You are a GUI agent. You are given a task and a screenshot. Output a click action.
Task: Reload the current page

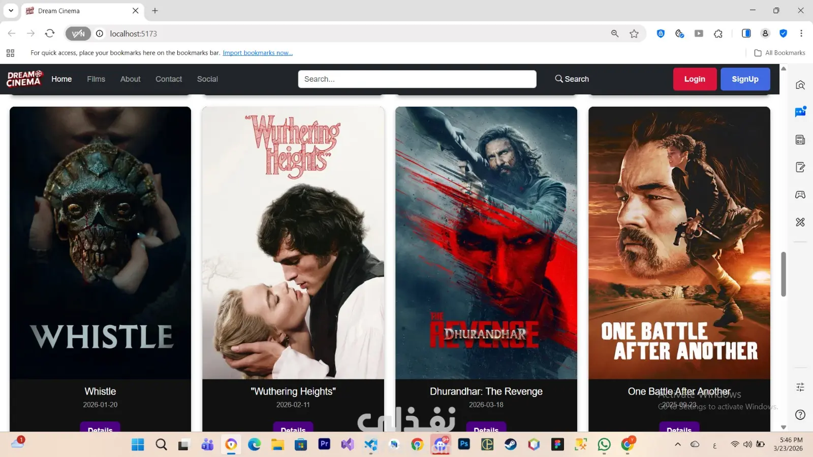pyautogui.click(x=50, y=34)
